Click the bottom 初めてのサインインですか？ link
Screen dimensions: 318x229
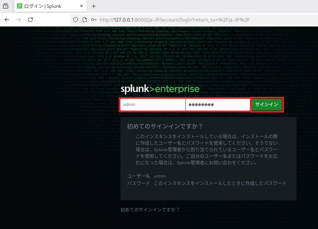point(150,210)
